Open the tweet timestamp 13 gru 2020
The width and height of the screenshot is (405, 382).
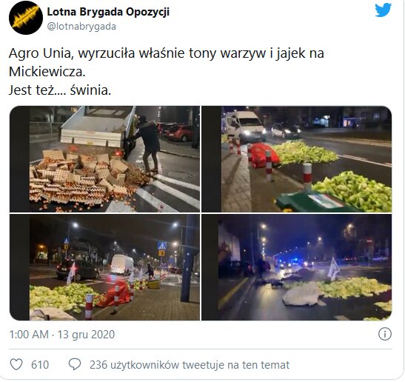(86, 335)
